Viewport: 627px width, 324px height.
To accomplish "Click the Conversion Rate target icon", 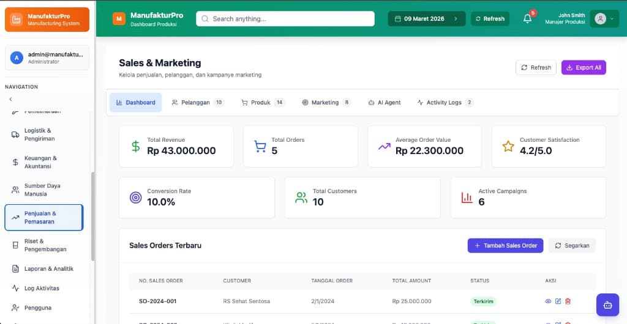I will click(x=136, y=197).
